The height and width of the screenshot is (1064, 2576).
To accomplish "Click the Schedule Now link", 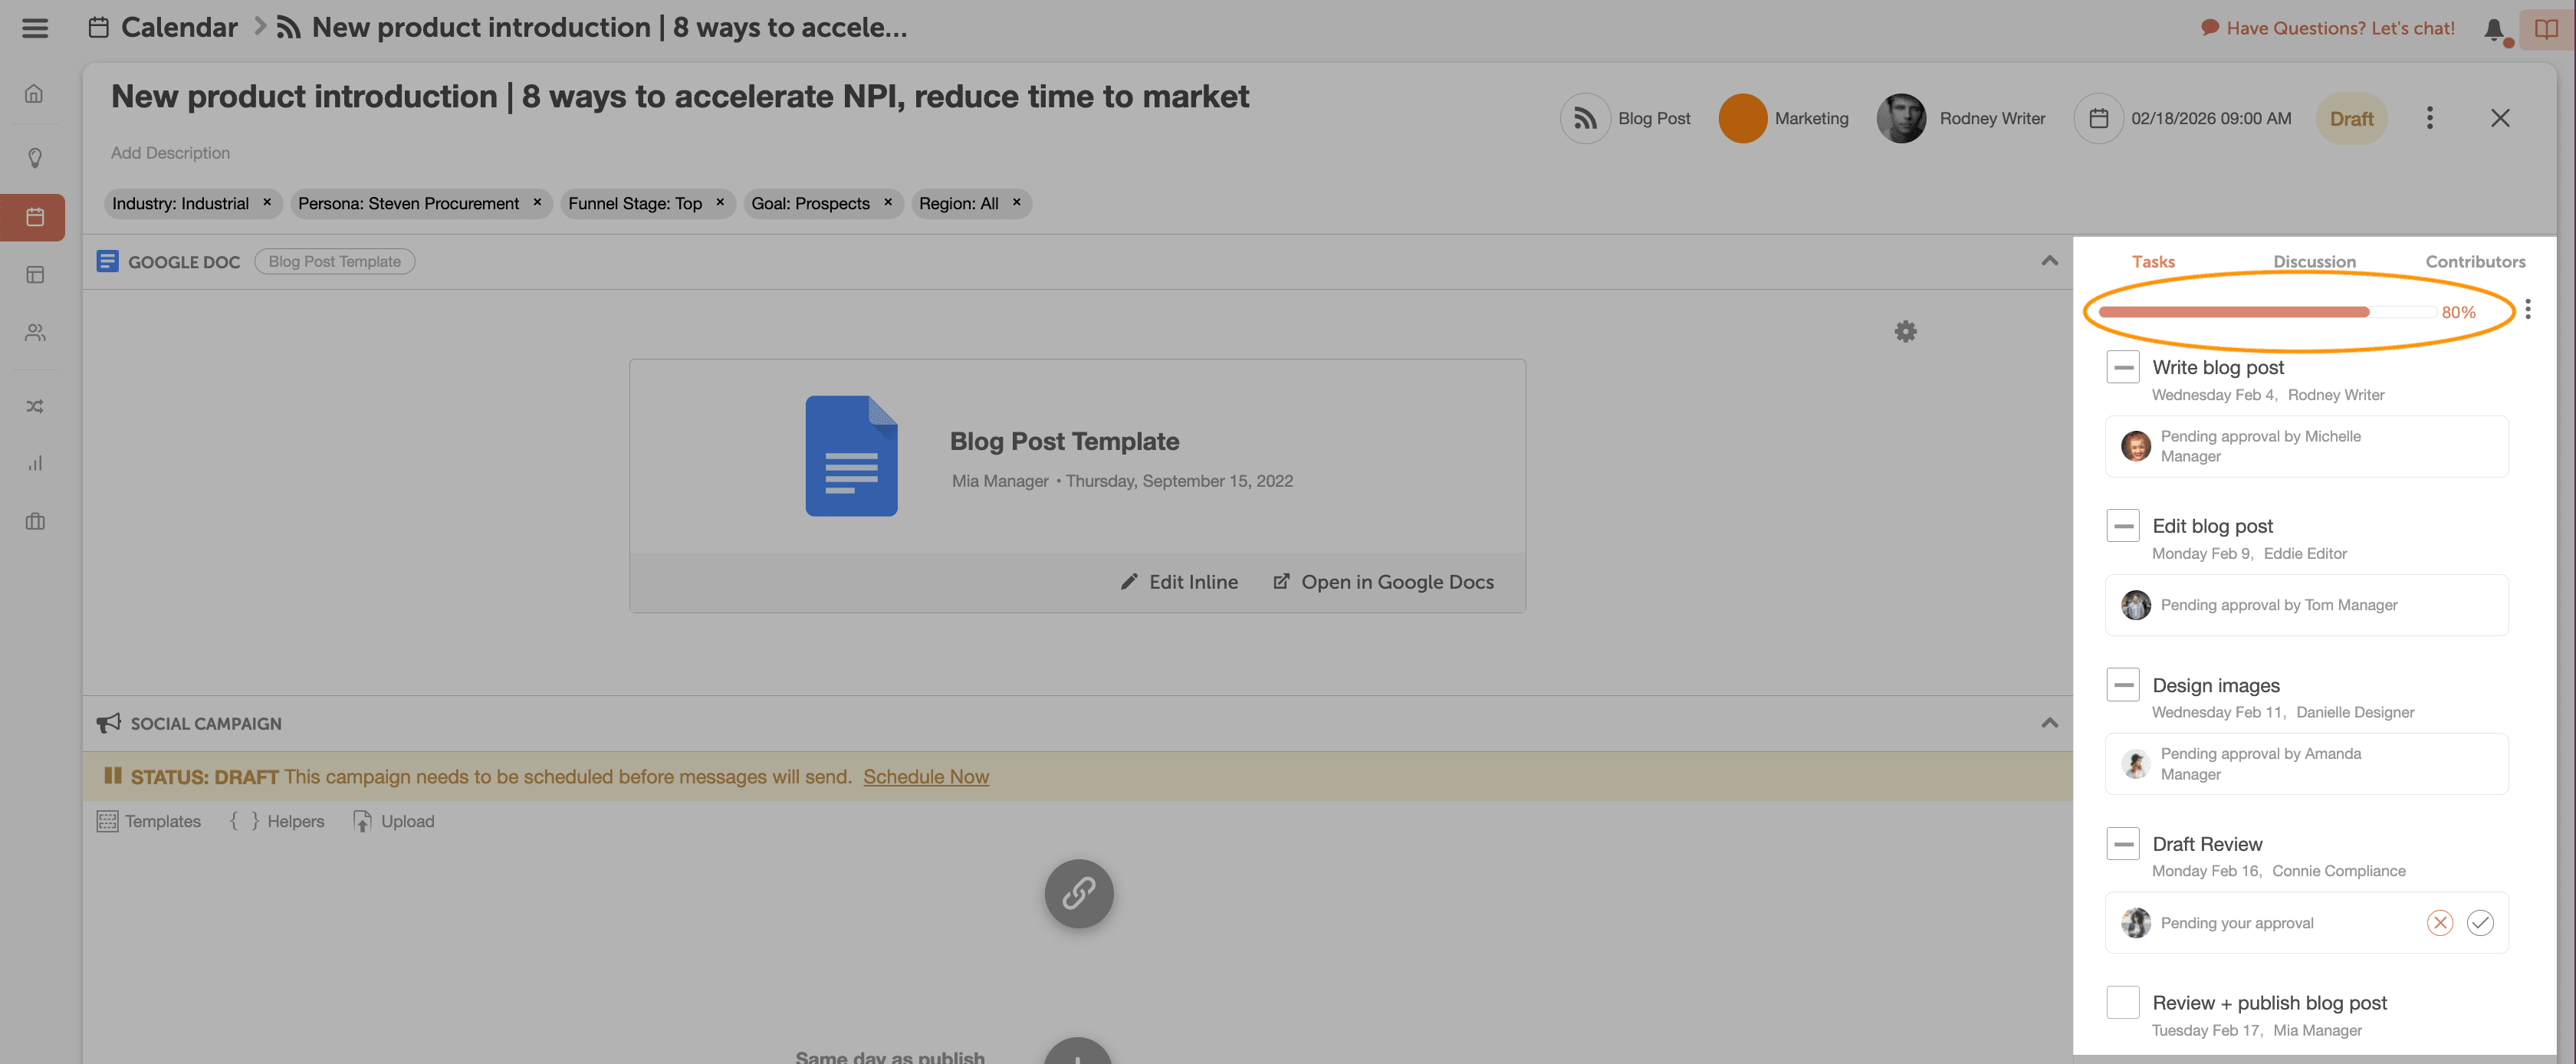I will click(x=925, y=777).
